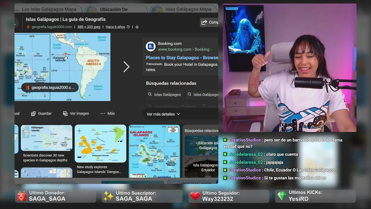Click the 589 × 333 jpeg size link
Viewport: 371px width, 209px height.
(89, 27)
